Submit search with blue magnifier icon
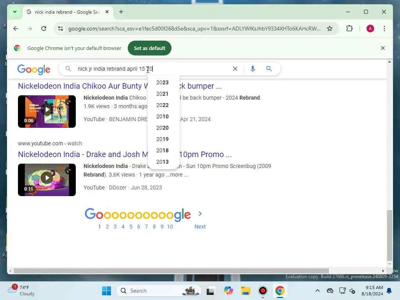The width and height of the screenshot is (400, 300). (269, 69)
